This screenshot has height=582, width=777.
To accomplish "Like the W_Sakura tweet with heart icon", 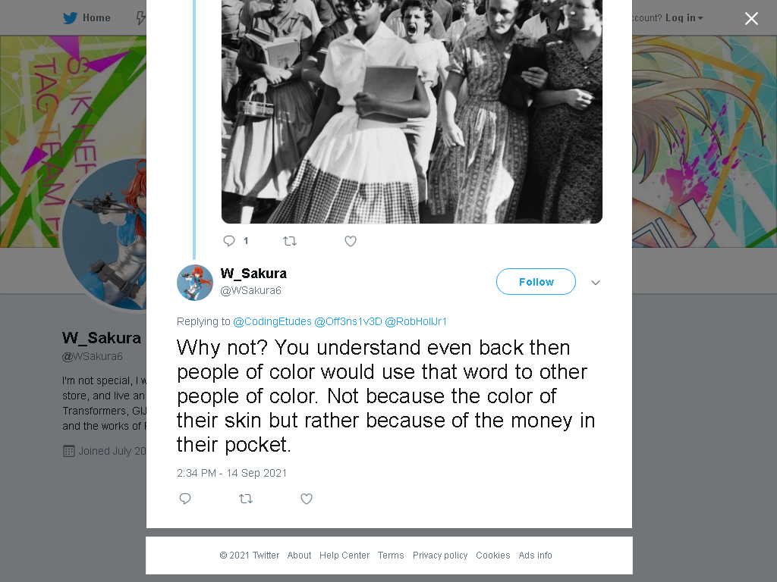I will [307, 499].
